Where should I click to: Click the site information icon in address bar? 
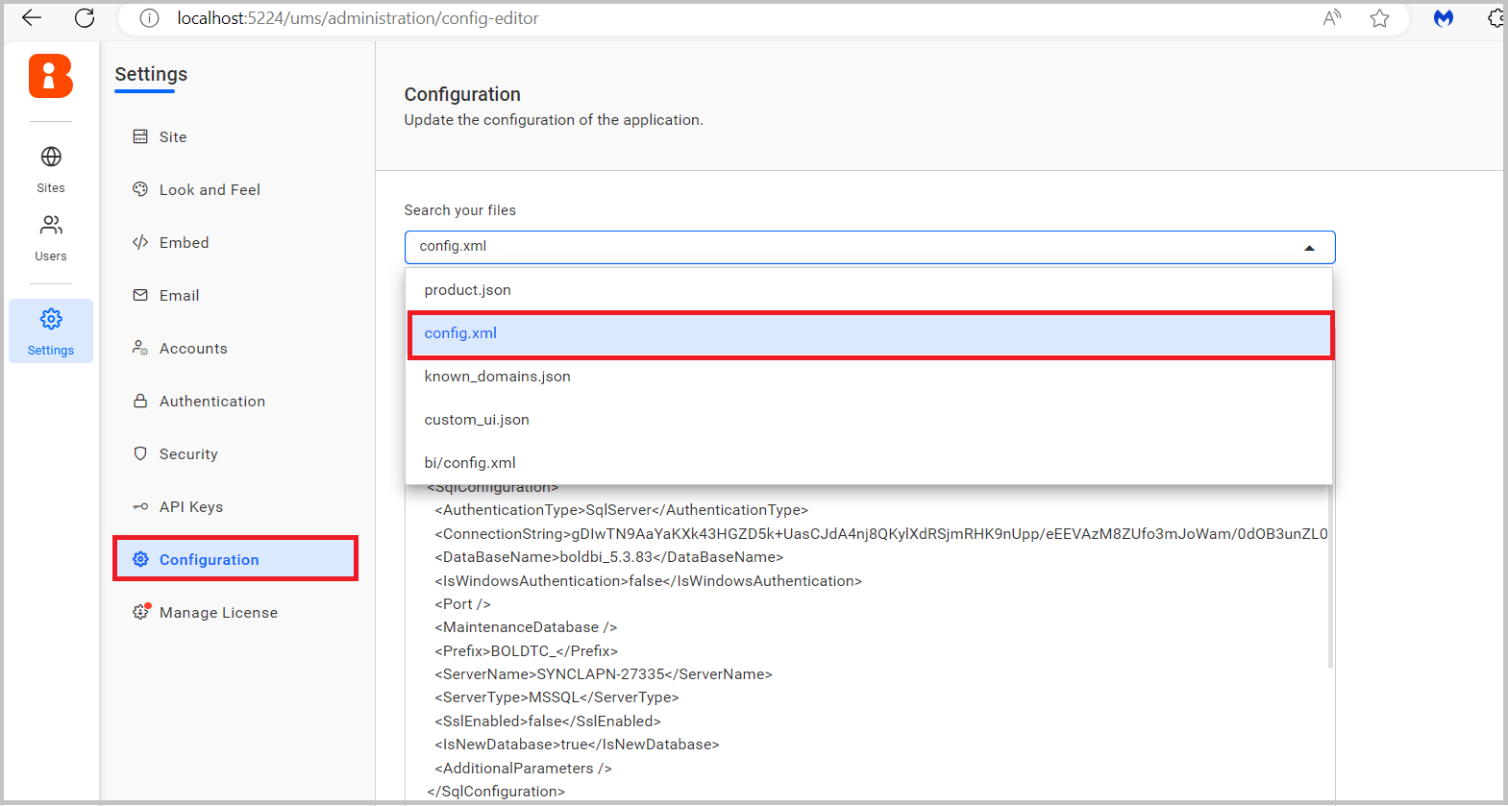pyautogui.click(x=149, y=18)
